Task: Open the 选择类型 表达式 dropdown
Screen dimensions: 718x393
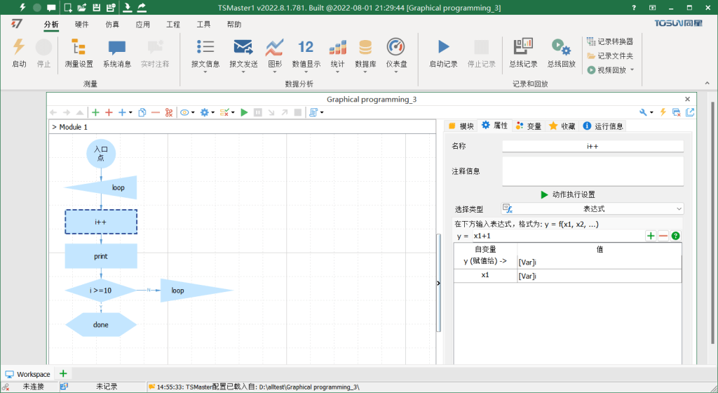Action: click(x=592, y=209)
